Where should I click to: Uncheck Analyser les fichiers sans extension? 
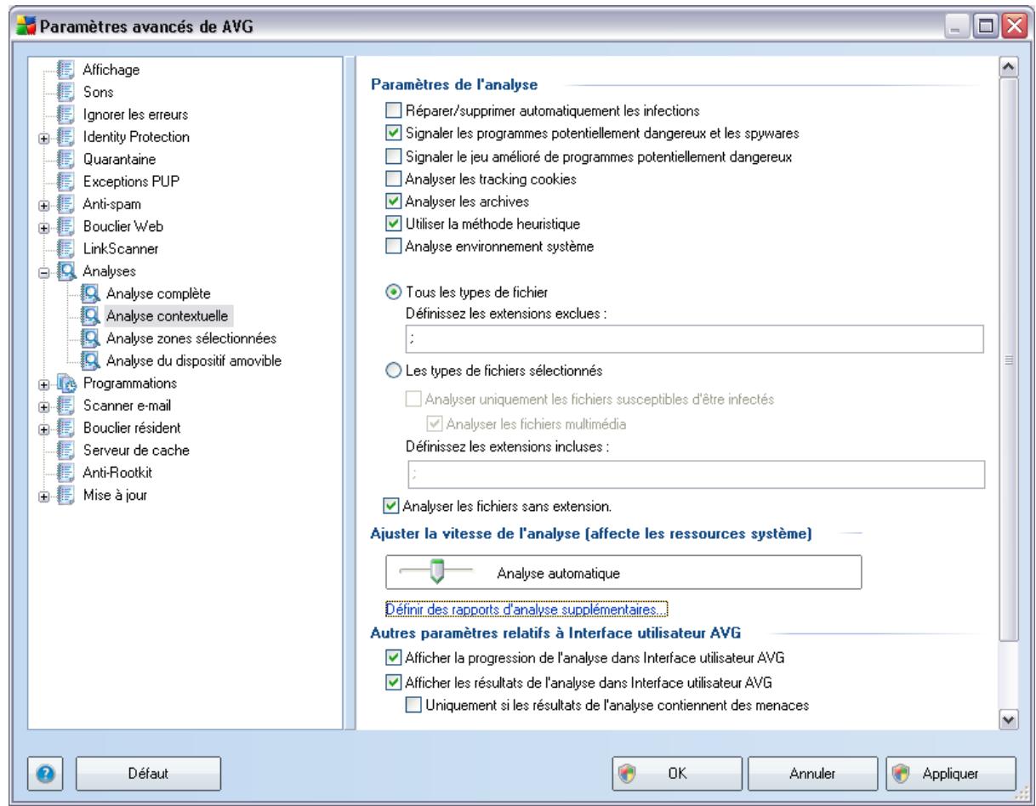pos(392,507)
